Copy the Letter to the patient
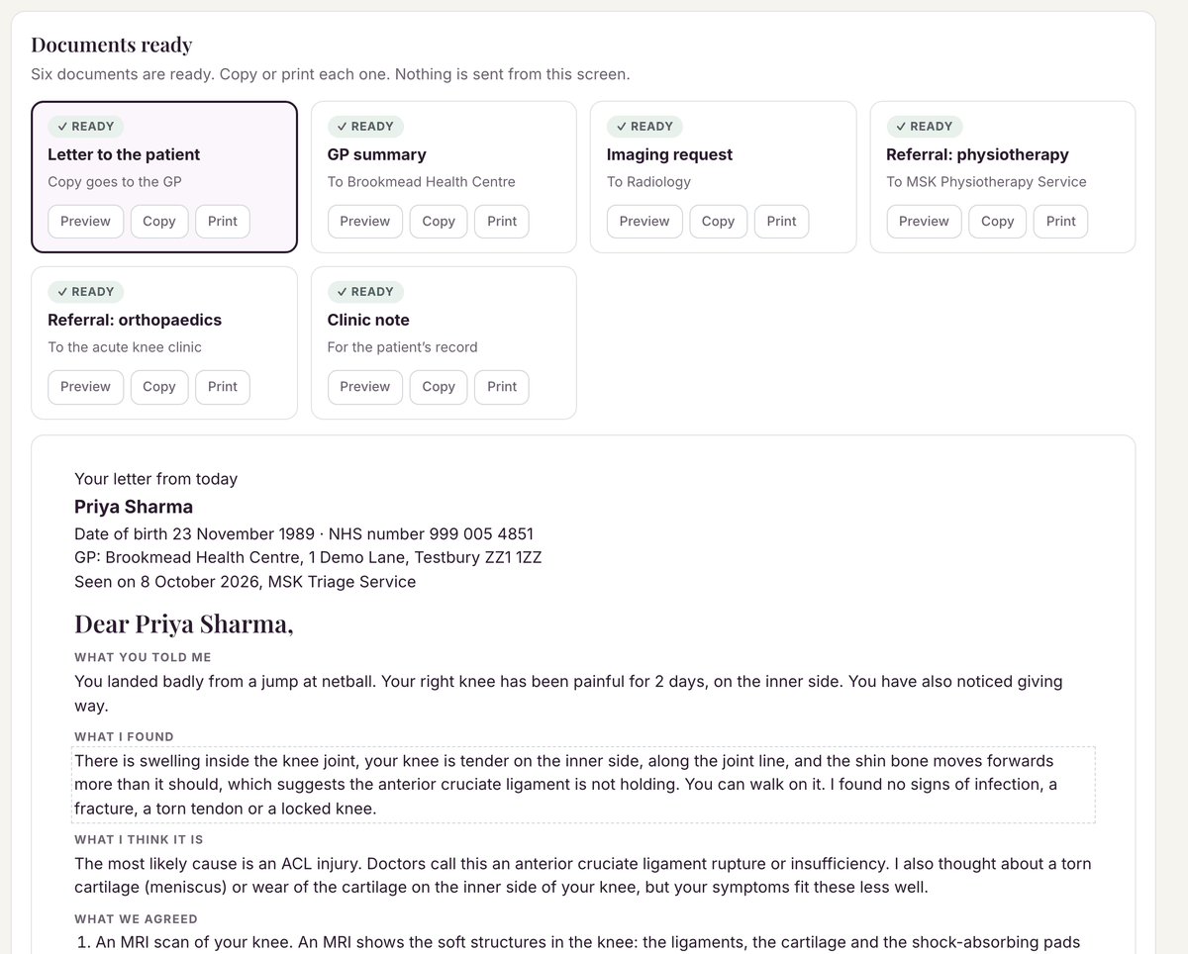Screen dimensions: 1188x954 tap(158, 222)
